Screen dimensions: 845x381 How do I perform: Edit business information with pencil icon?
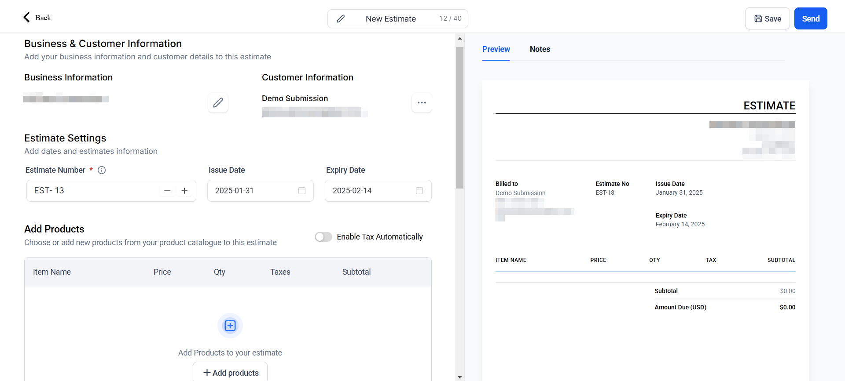218,103
